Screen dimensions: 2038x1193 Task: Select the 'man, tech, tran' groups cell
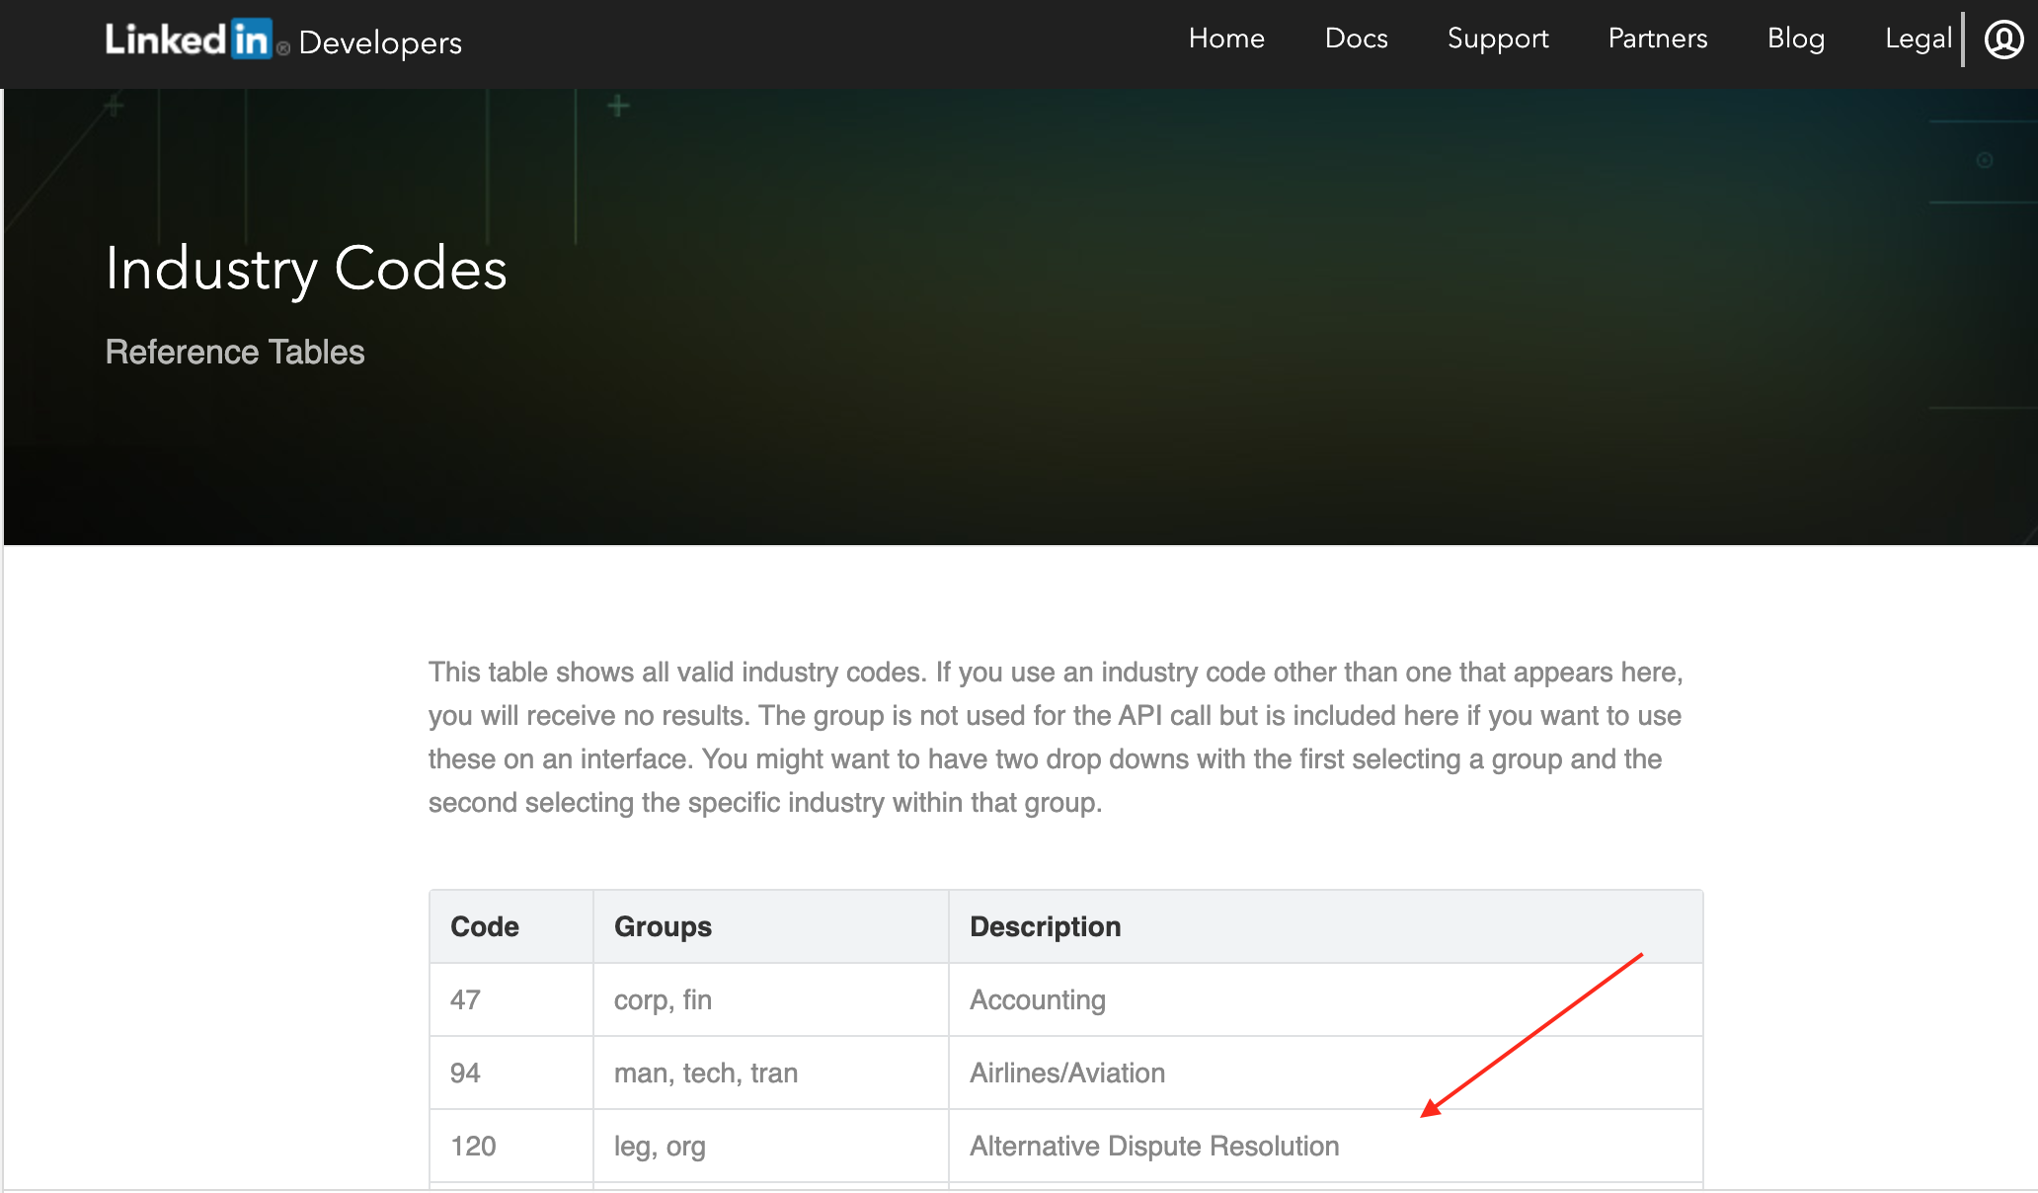[x=771, y=1073]
